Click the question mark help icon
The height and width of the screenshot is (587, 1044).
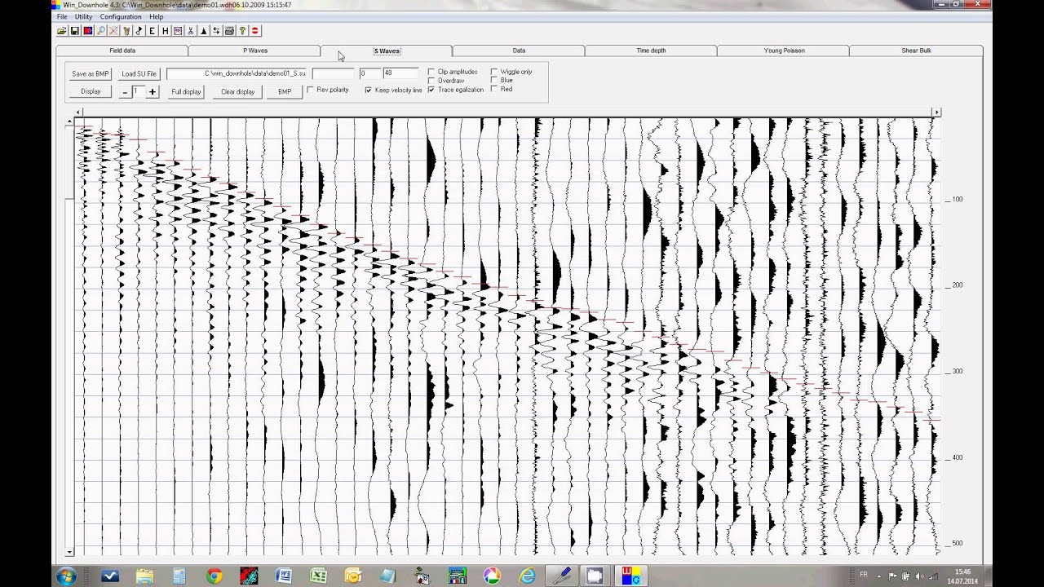242,31
